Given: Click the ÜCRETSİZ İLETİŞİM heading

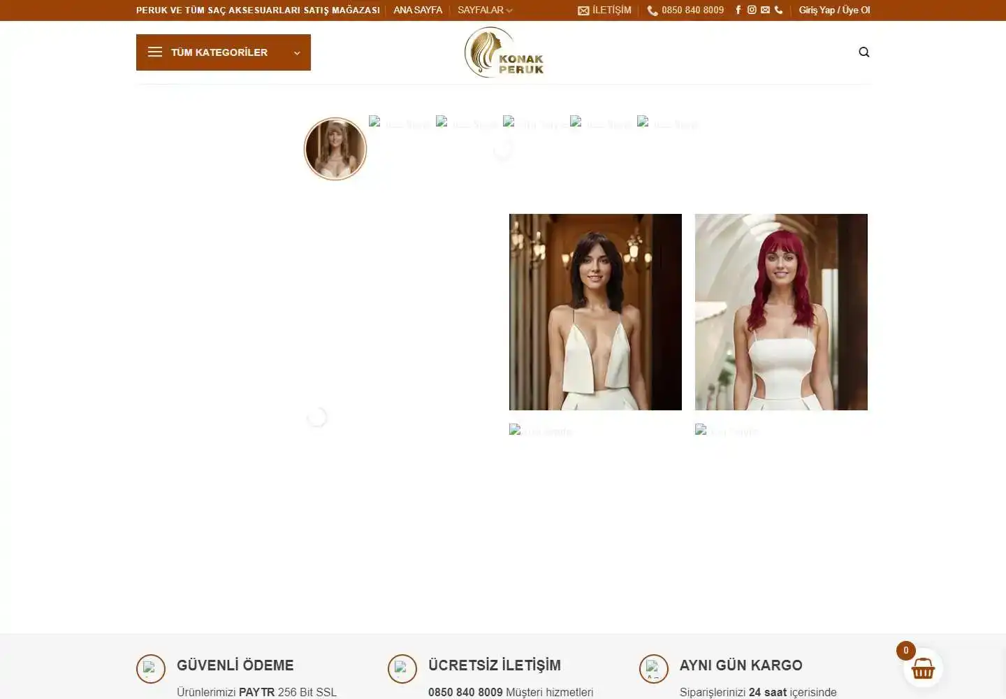Looking at the screenshot, I should pyautogui.click(x=495, y=665).
